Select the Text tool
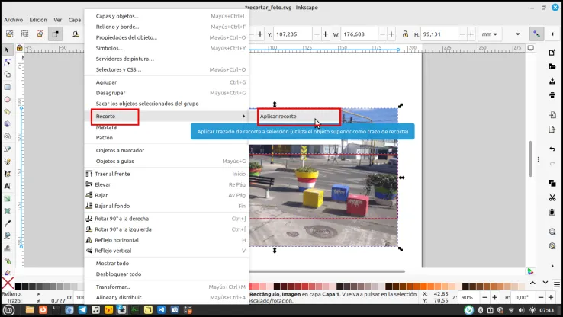This screenshot has height=317, width=563. tap(7, 186)
